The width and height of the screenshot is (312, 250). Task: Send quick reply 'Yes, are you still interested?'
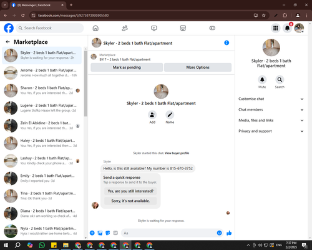point(130,191)
